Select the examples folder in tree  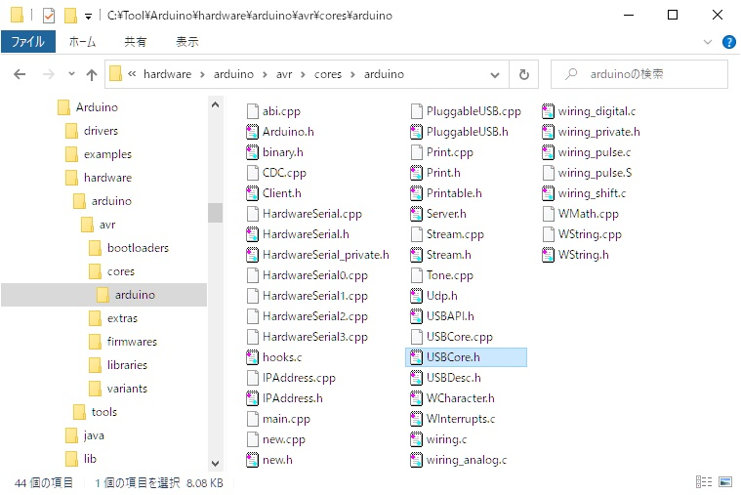point(107,154)
